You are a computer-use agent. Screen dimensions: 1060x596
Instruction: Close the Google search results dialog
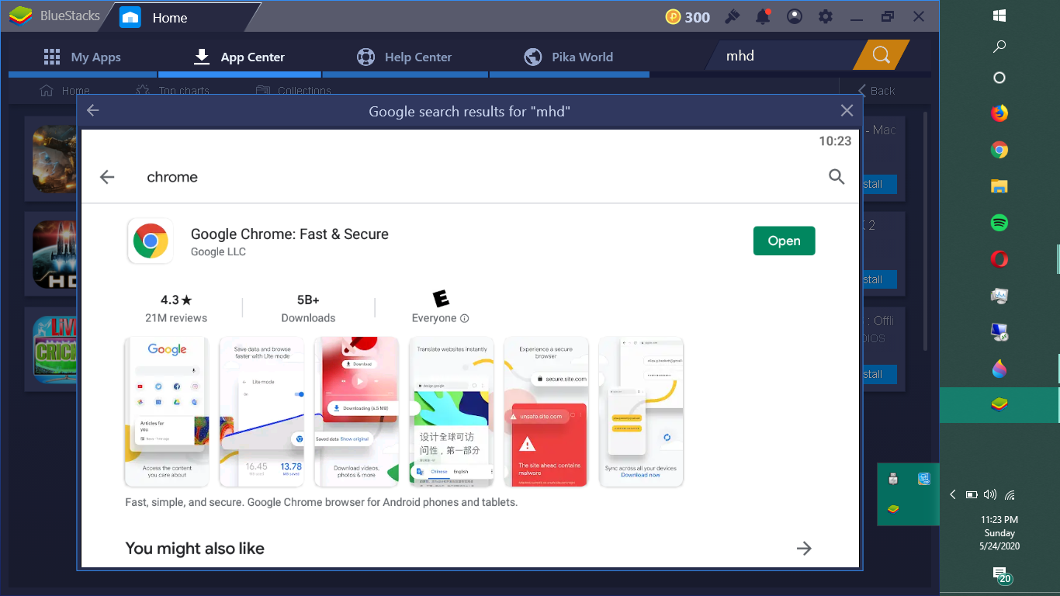(x=847, y=111)
